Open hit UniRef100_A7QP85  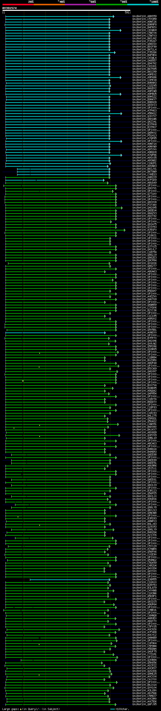pos(144,138)
